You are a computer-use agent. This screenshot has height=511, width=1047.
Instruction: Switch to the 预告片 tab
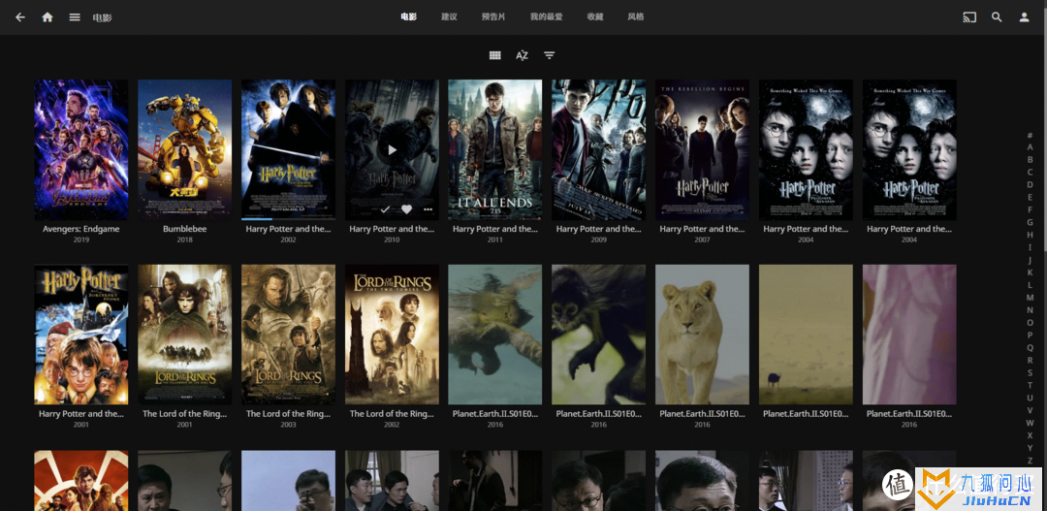click(x=493, y=17)
